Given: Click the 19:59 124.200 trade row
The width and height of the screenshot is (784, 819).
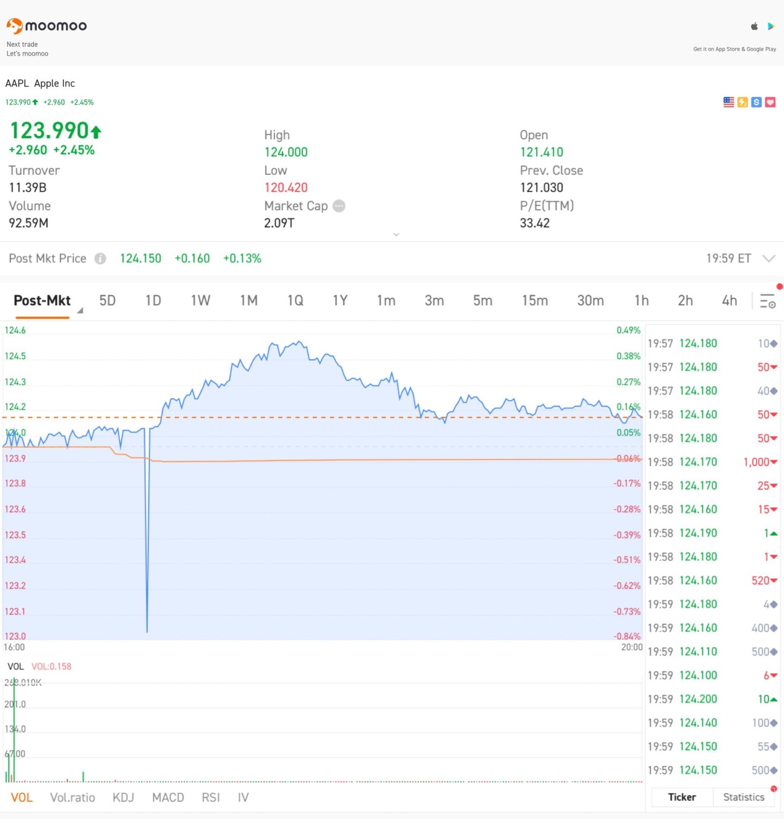Looking at the screenshot, I should click(712, 699).
